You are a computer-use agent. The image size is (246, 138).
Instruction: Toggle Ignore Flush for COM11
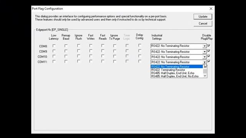pos(78,61)
